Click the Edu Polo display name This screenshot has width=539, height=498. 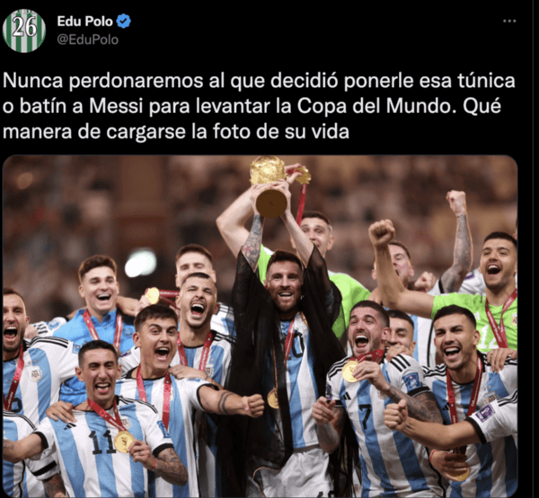pos(85,22)
